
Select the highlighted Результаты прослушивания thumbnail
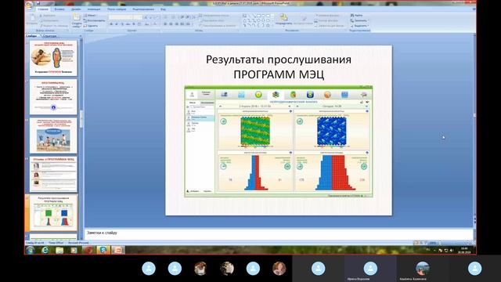[53, 213]
